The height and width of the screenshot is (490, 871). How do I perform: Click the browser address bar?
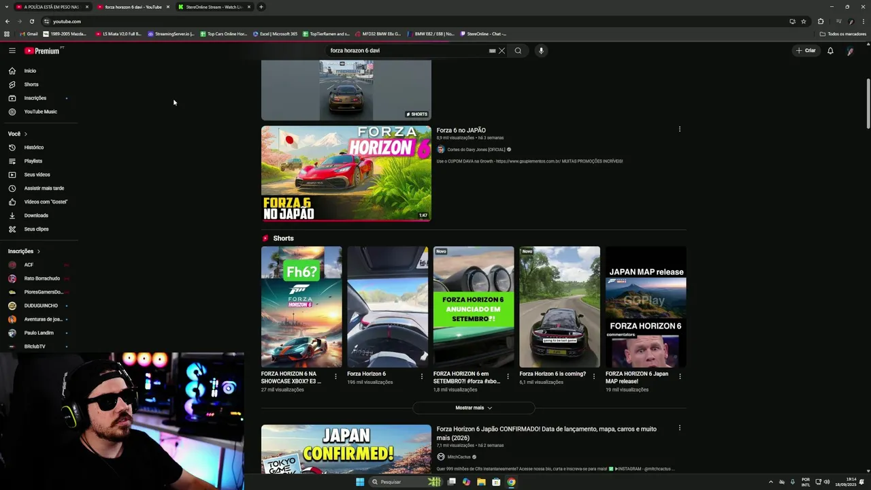coord(408,21)
